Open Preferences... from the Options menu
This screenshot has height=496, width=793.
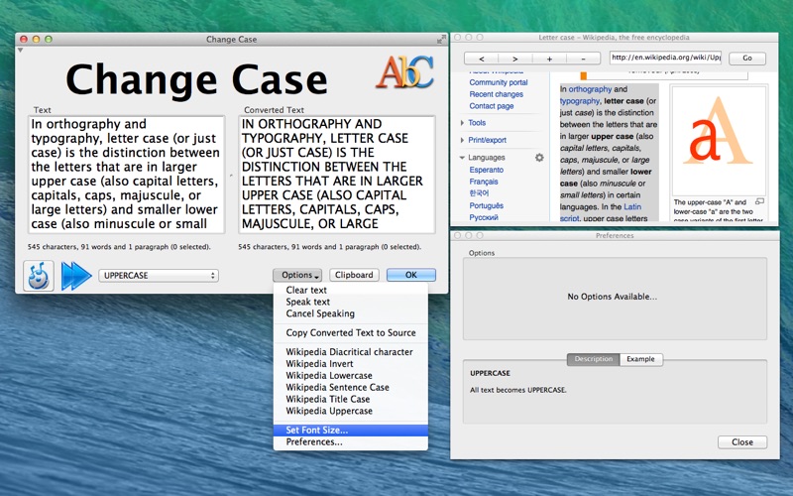pos(351,441)
